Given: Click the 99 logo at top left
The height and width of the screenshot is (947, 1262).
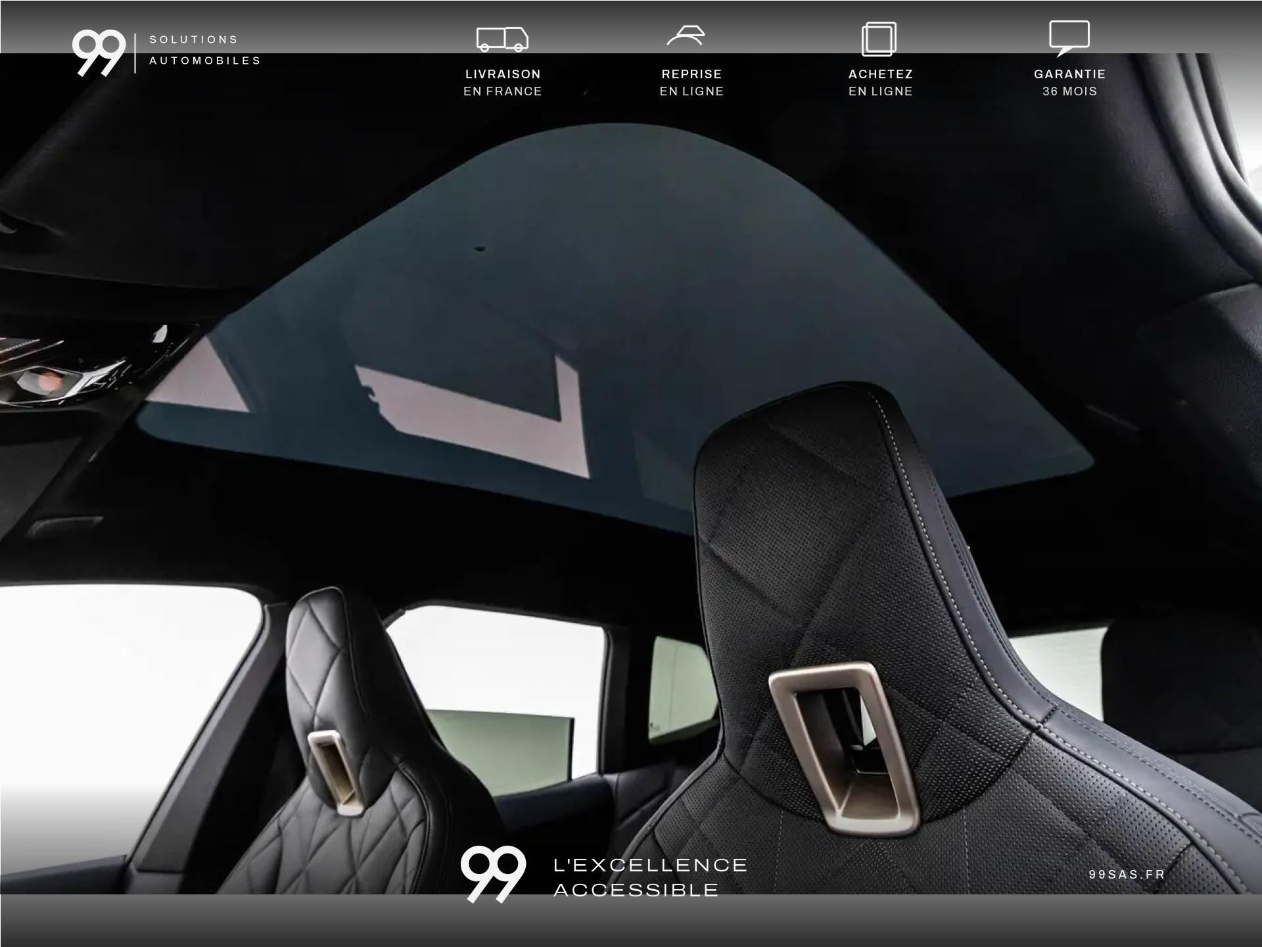Looking at the screenshot, I should point(99,53).
